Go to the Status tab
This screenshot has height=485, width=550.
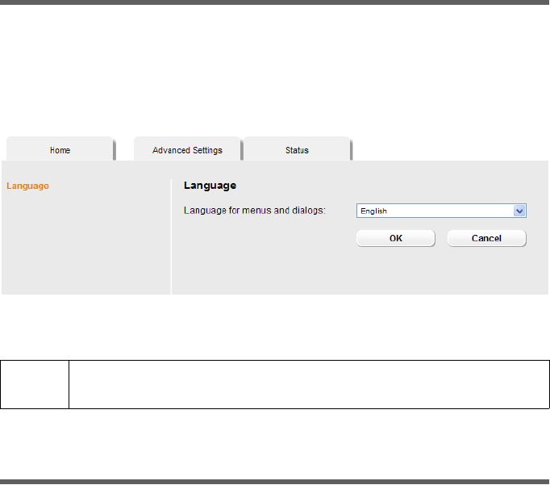pyautogui.click(x=297, y=150)
